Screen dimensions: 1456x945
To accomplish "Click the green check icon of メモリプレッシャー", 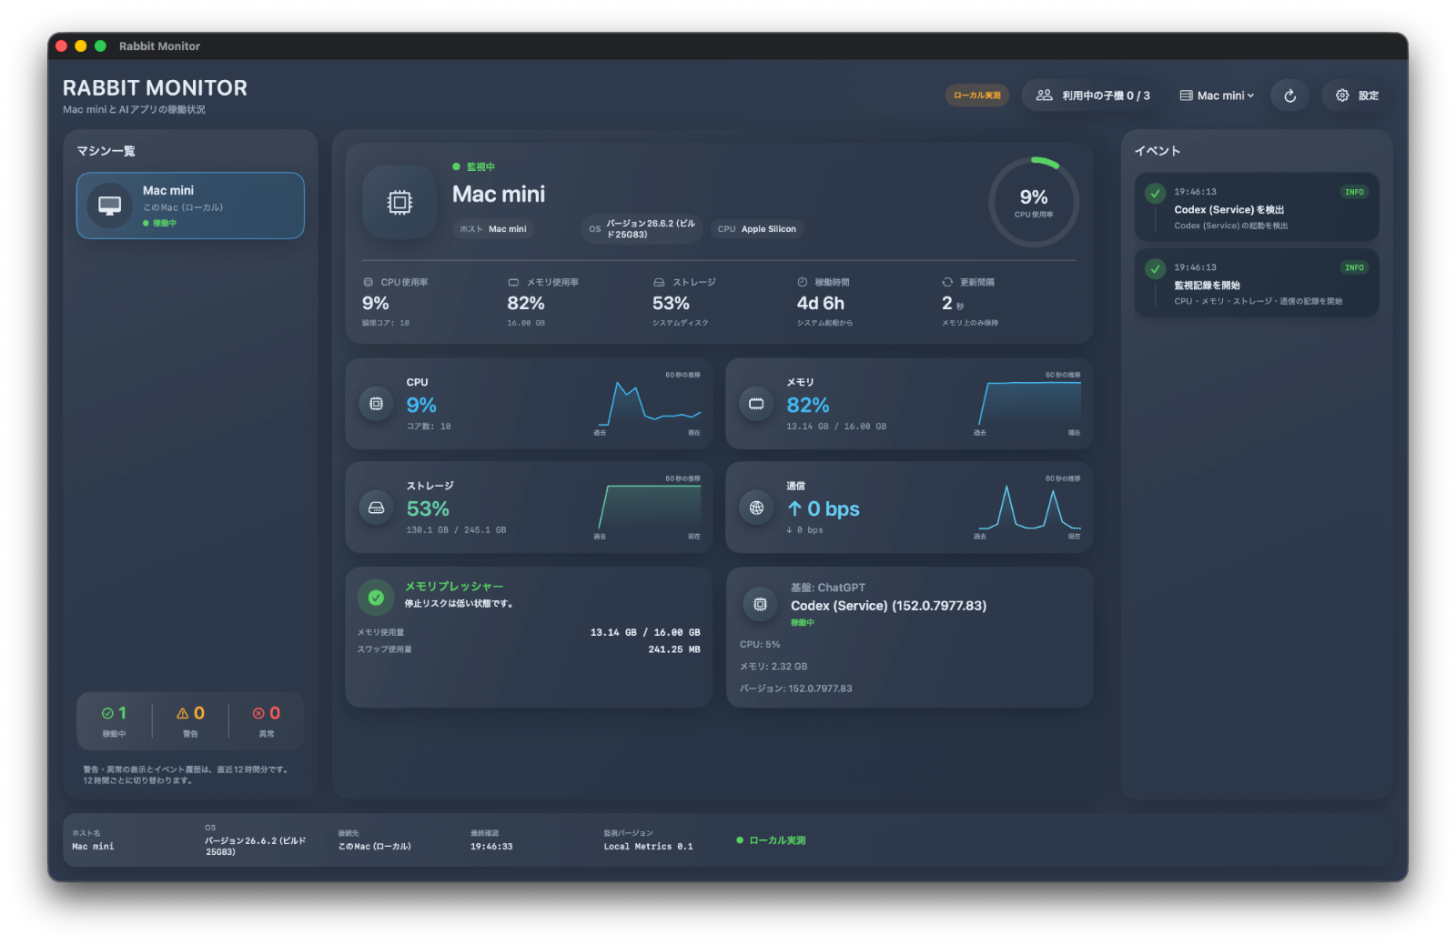I will (376, 598).
